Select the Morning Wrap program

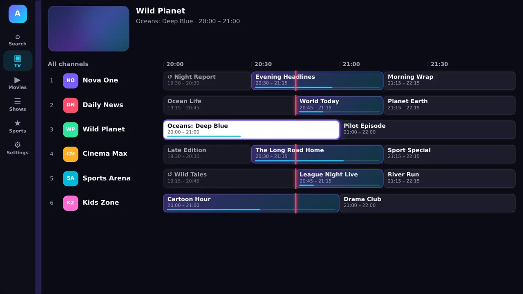[x=449, y=80]
